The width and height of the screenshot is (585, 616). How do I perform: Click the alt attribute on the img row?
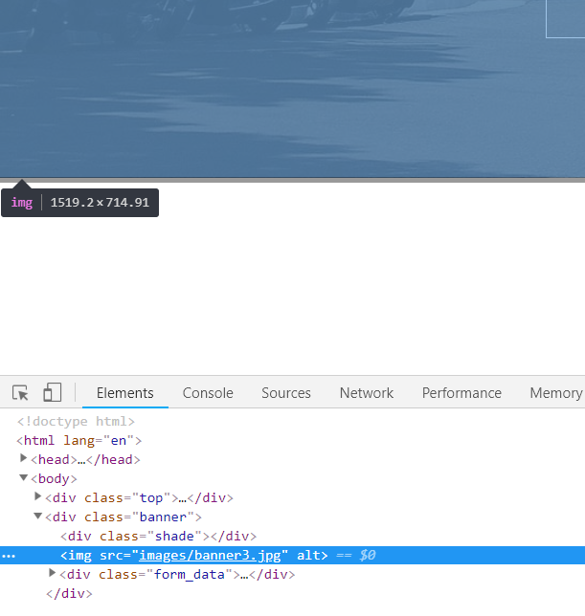click(308, 555)
